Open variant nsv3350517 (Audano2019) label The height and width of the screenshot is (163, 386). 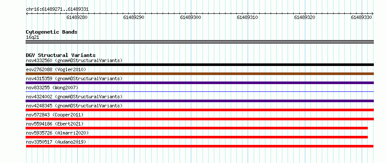coord(56,142)
